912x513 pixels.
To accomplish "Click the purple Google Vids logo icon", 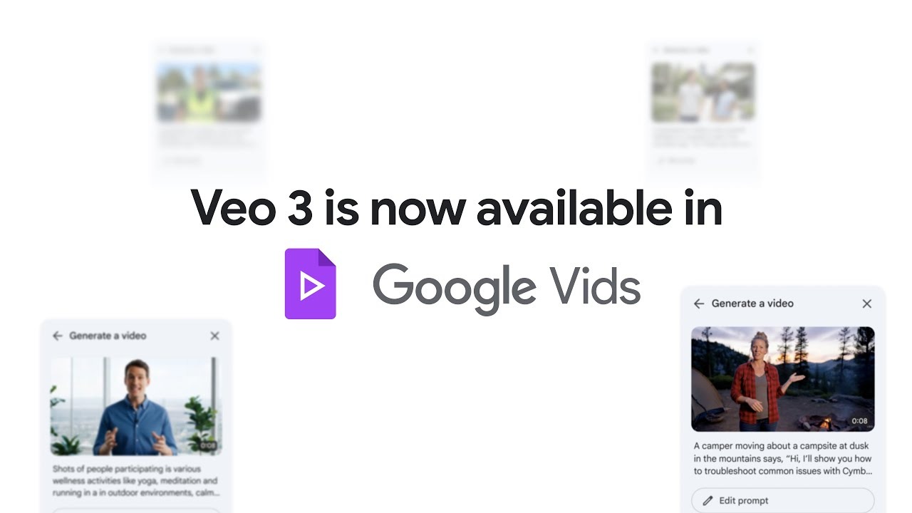I will point(310,284).
